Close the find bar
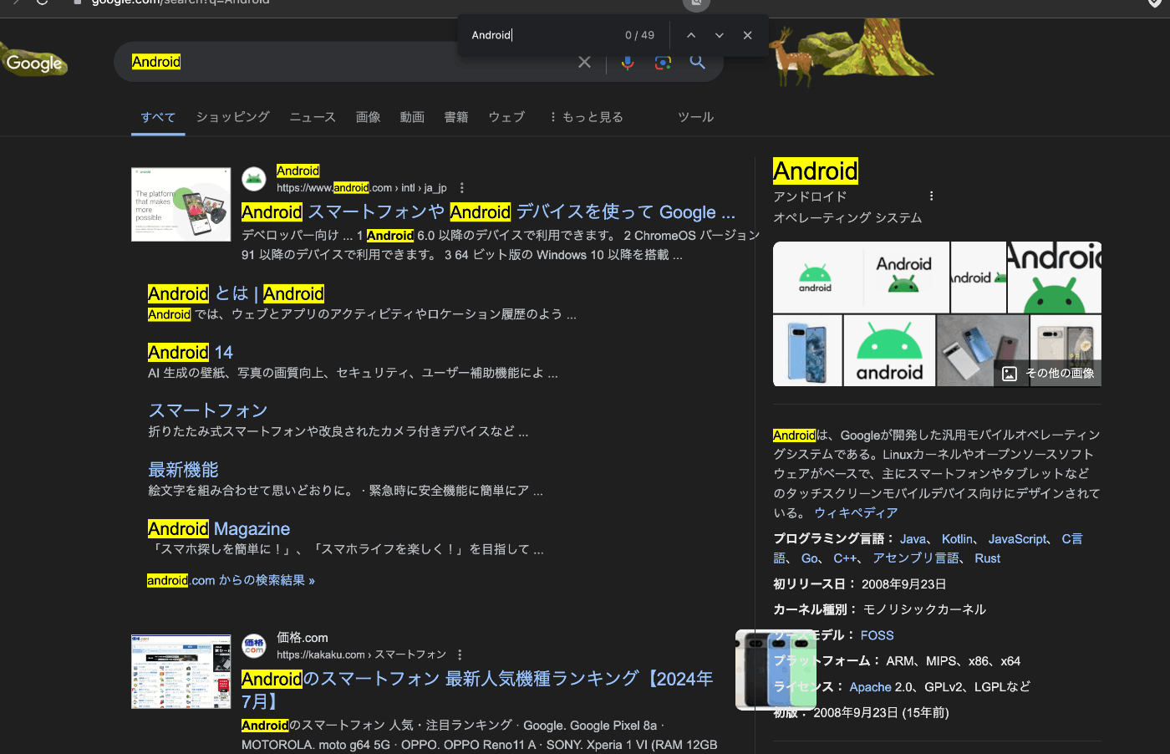Viewport: 1170px width, 754px height. [748, 35]
